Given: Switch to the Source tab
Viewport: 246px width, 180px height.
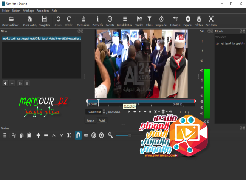Looking at the screenshot, I should [90, 121].
